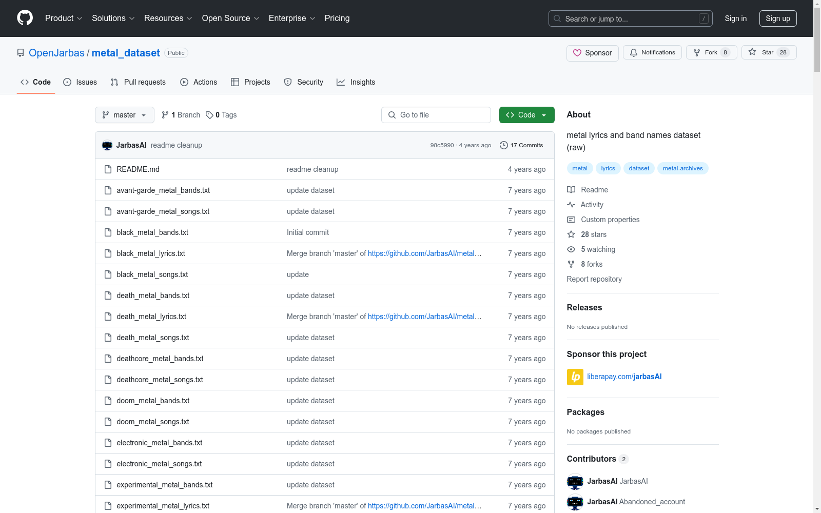Click the star icon beside 28 stars
Screen dimensions: 821x513
pos(571,234)
